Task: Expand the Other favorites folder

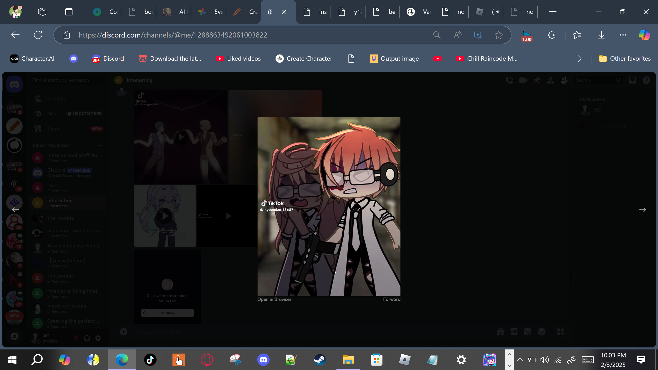Action: point(625,59)
